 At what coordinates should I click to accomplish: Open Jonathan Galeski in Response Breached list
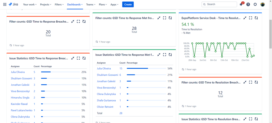(x=20, y=85)
